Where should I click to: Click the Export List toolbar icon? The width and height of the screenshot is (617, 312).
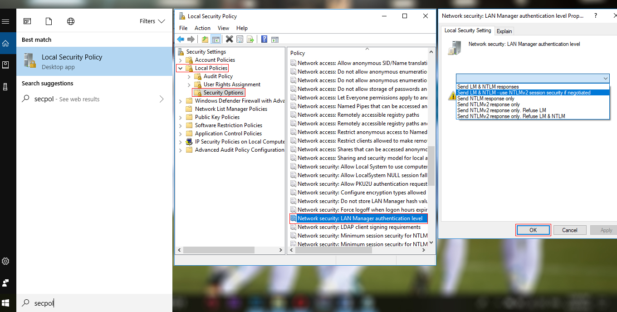coord(250,40)
